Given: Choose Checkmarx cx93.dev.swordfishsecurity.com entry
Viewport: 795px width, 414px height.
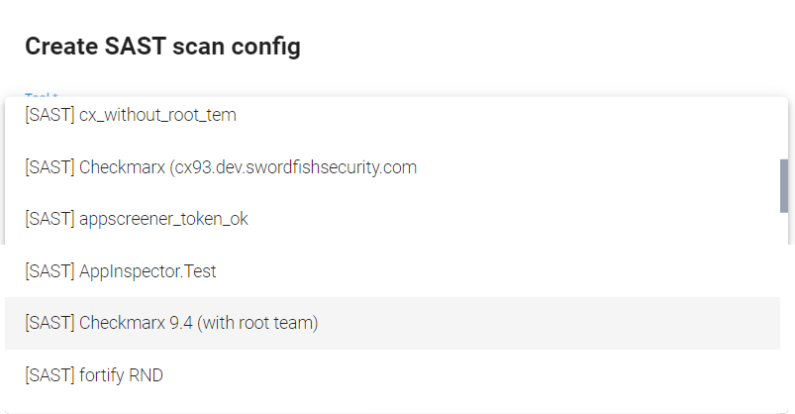Looking at the screenshot, I should tap(221, 167).
